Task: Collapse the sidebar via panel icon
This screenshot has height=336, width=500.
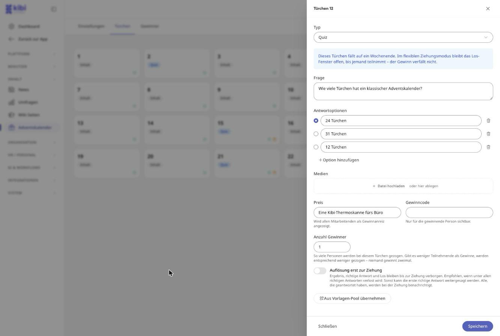Action: 54,9
